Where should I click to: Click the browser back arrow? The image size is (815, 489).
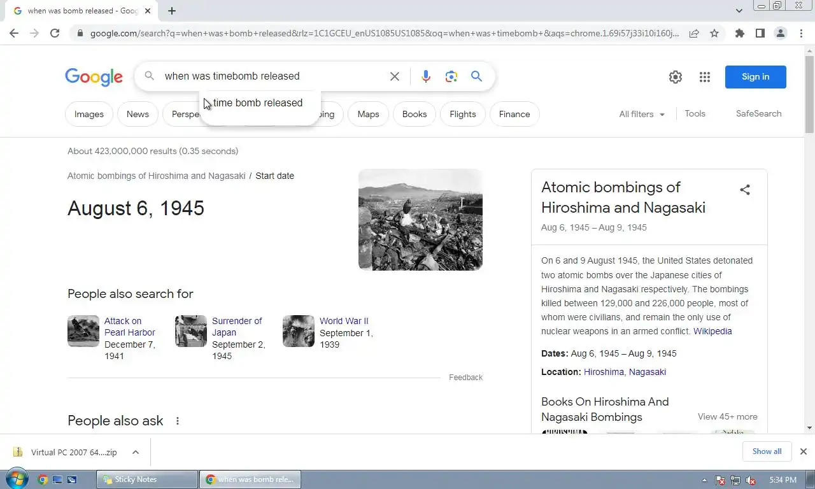[14, 33]
